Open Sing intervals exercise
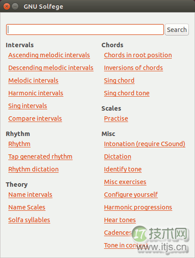 [28, 106]
